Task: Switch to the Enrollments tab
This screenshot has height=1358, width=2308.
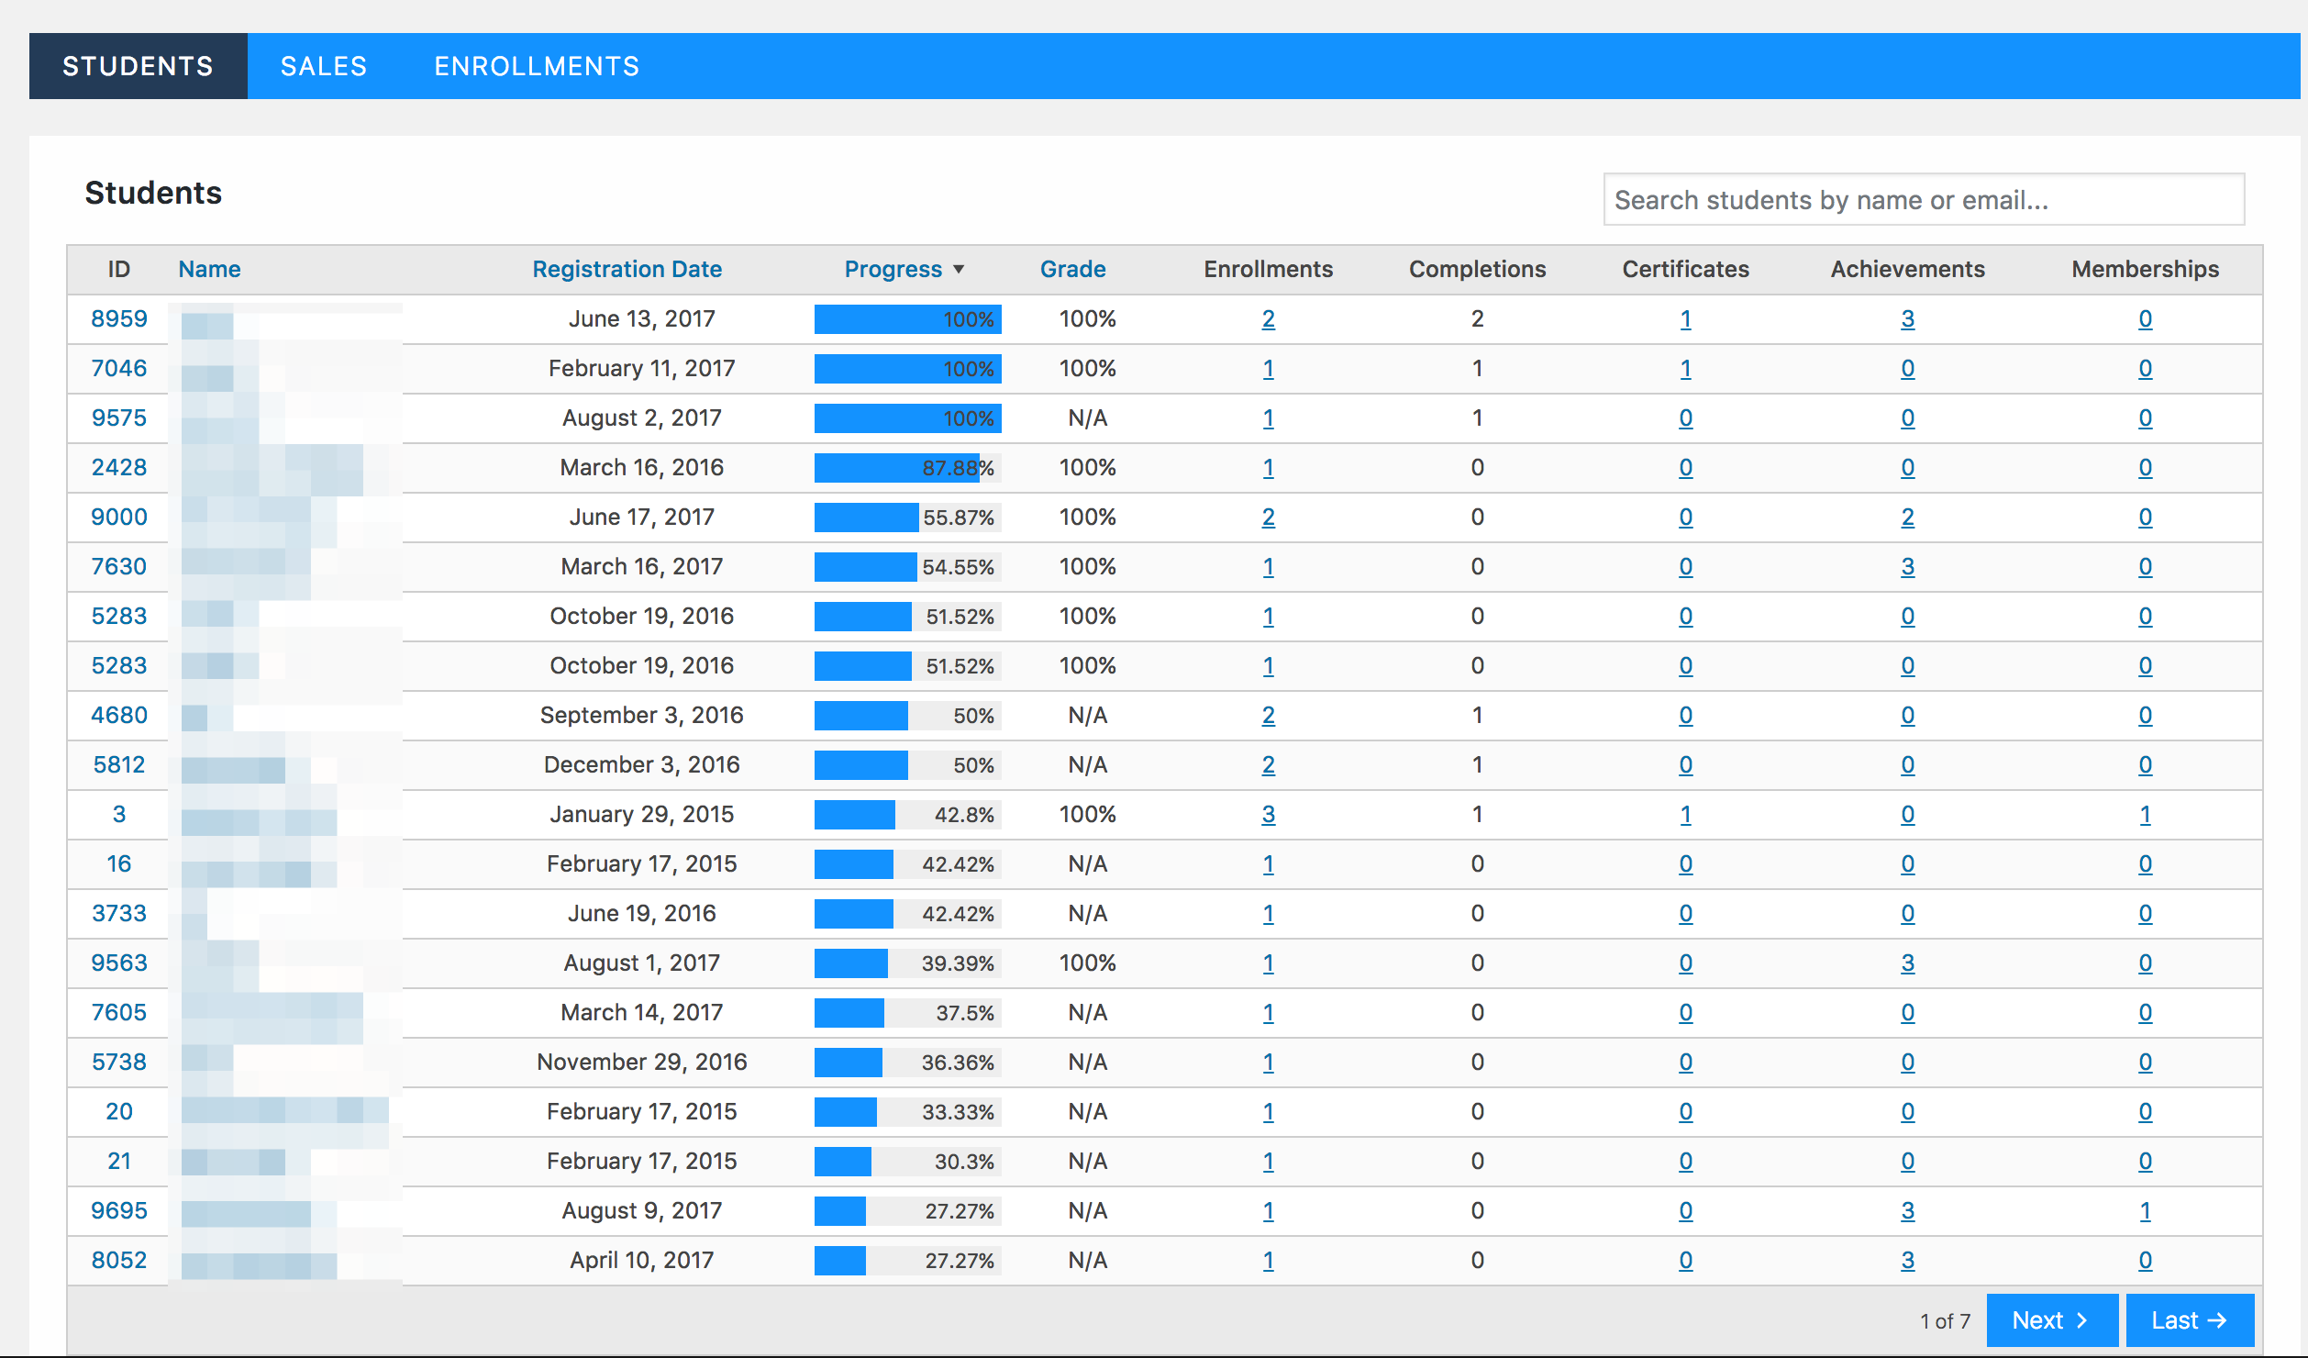Action: pos(537,66)
